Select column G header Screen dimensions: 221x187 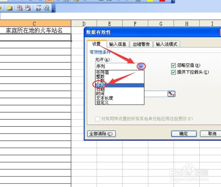[x=161, y=23]
